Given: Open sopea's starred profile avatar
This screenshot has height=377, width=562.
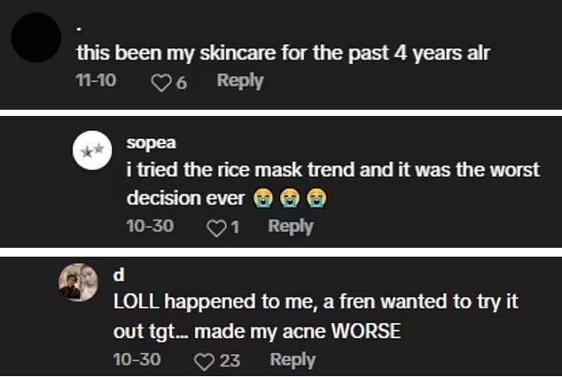Looking at the screenshot, I should pos(92,154).
